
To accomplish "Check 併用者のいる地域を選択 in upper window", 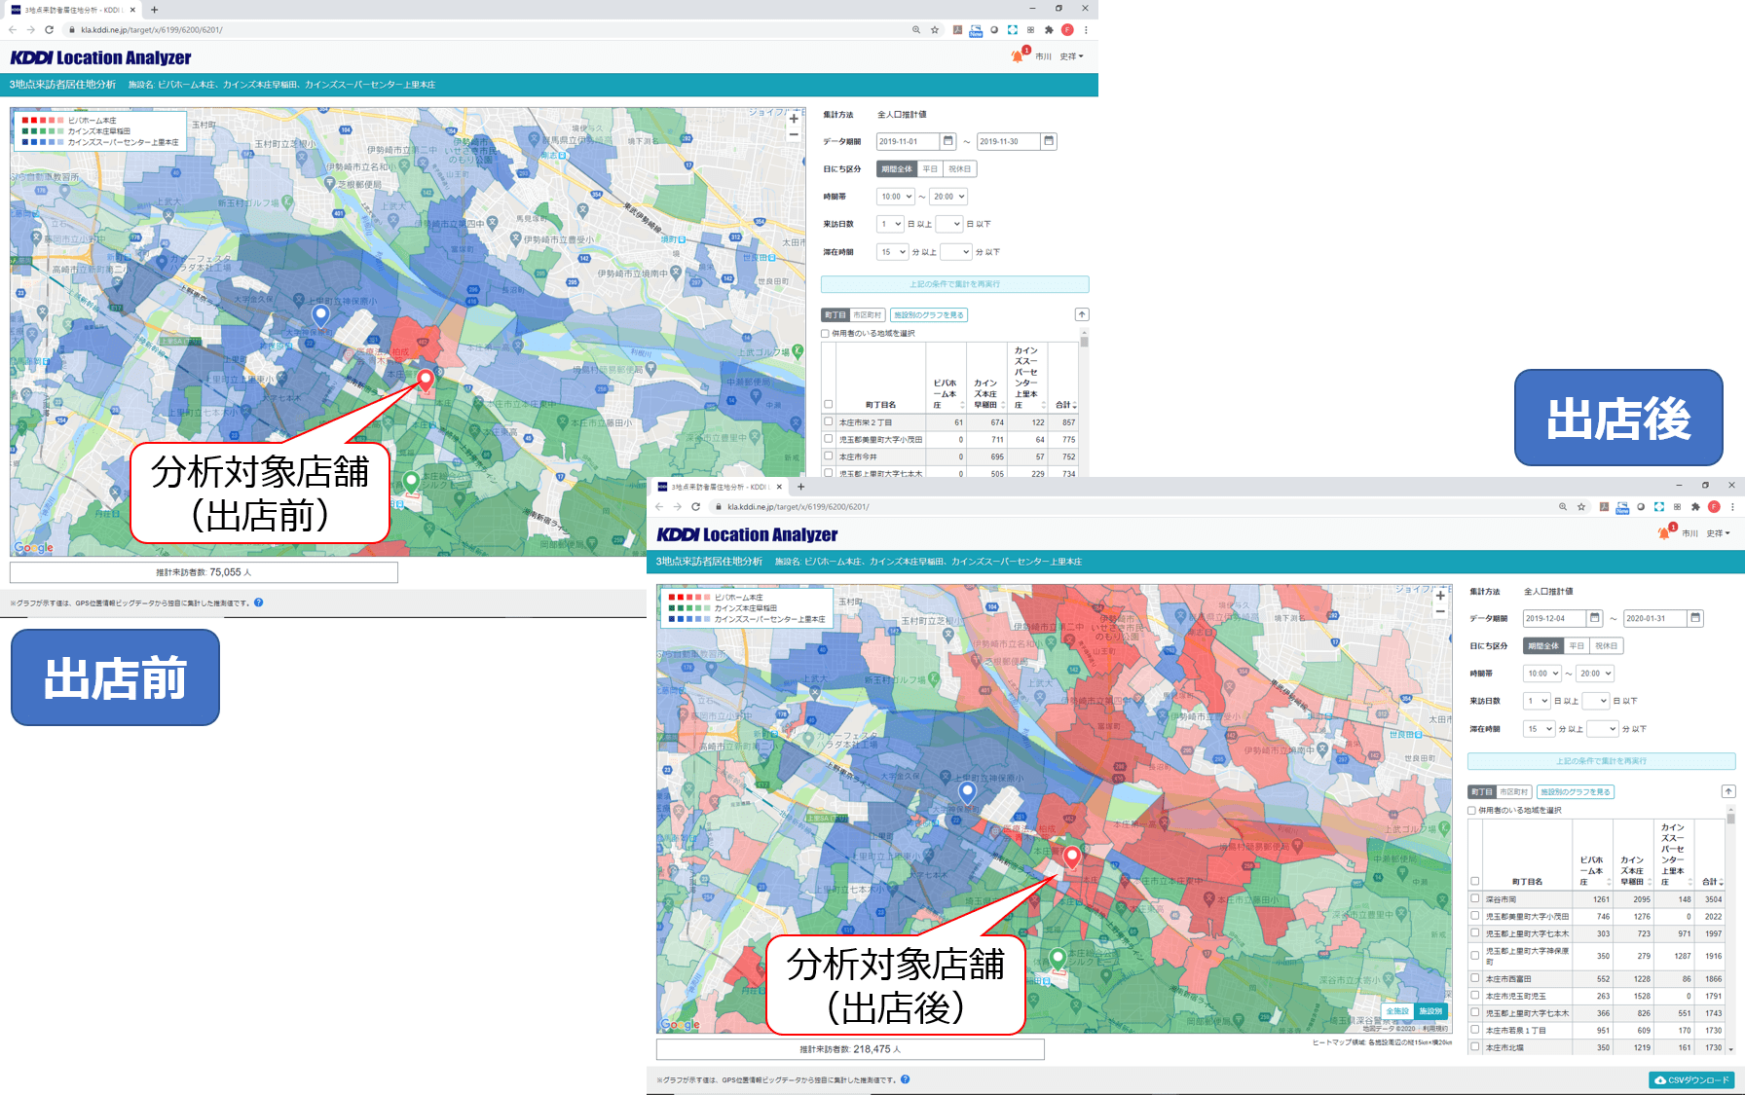I will coord(826,334).
